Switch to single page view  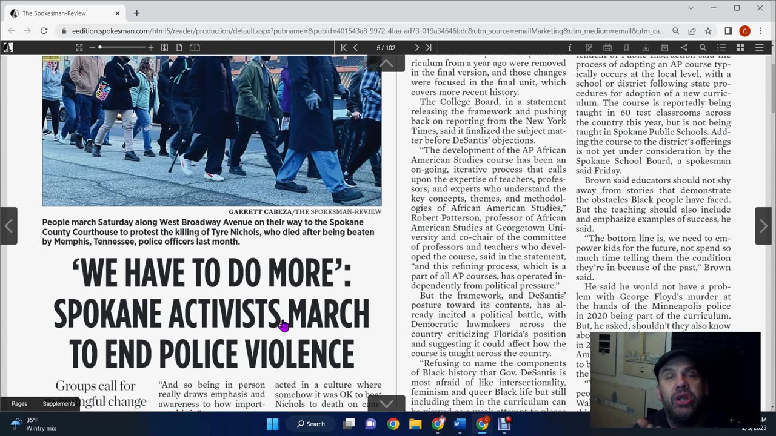click(179, 47)
